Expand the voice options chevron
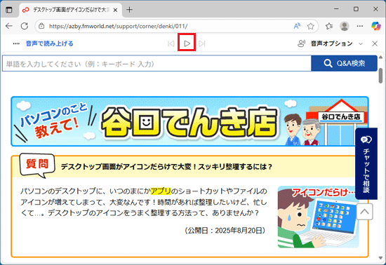 [361, 43]
